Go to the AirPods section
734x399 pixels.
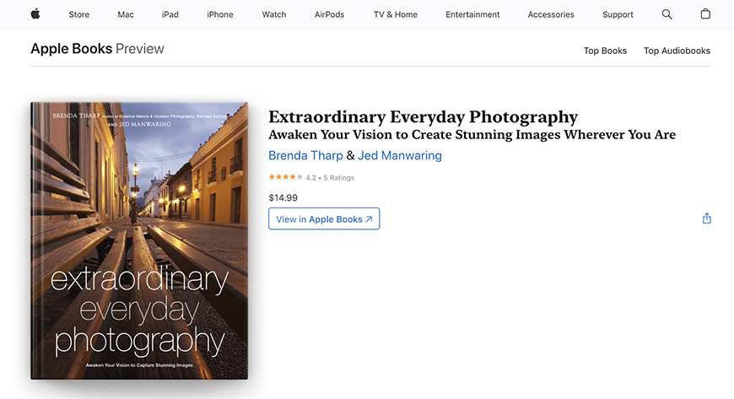tap(329, 14)
